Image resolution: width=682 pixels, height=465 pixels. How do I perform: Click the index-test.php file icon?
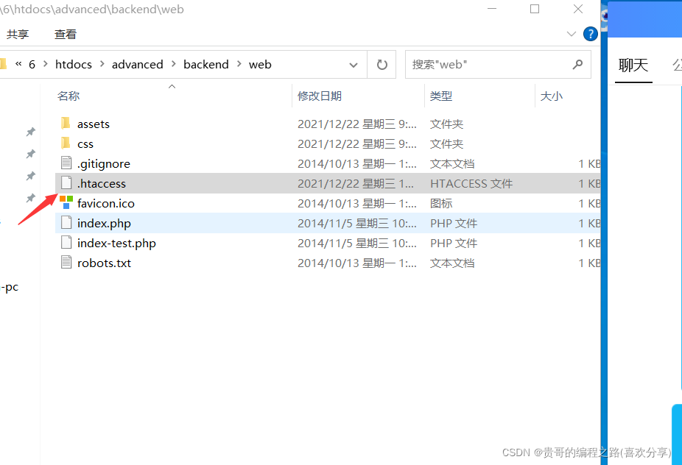[x=66, y=243]
